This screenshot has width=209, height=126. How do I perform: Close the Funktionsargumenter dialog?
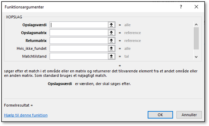196,7
